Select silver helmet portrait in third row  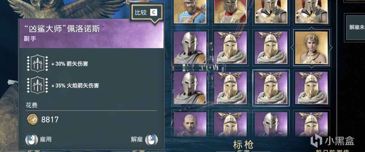coord(190,88)
